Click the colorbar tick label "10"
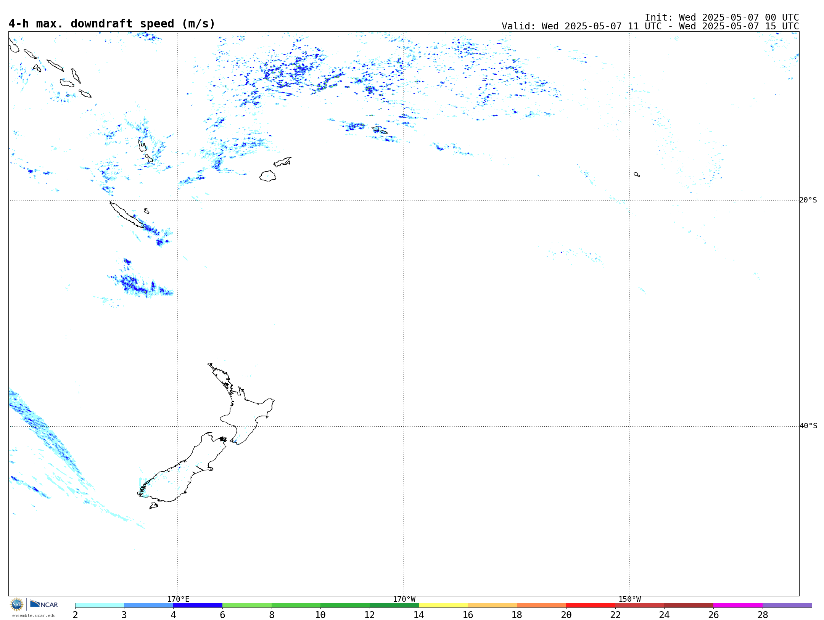 [320, 615]
